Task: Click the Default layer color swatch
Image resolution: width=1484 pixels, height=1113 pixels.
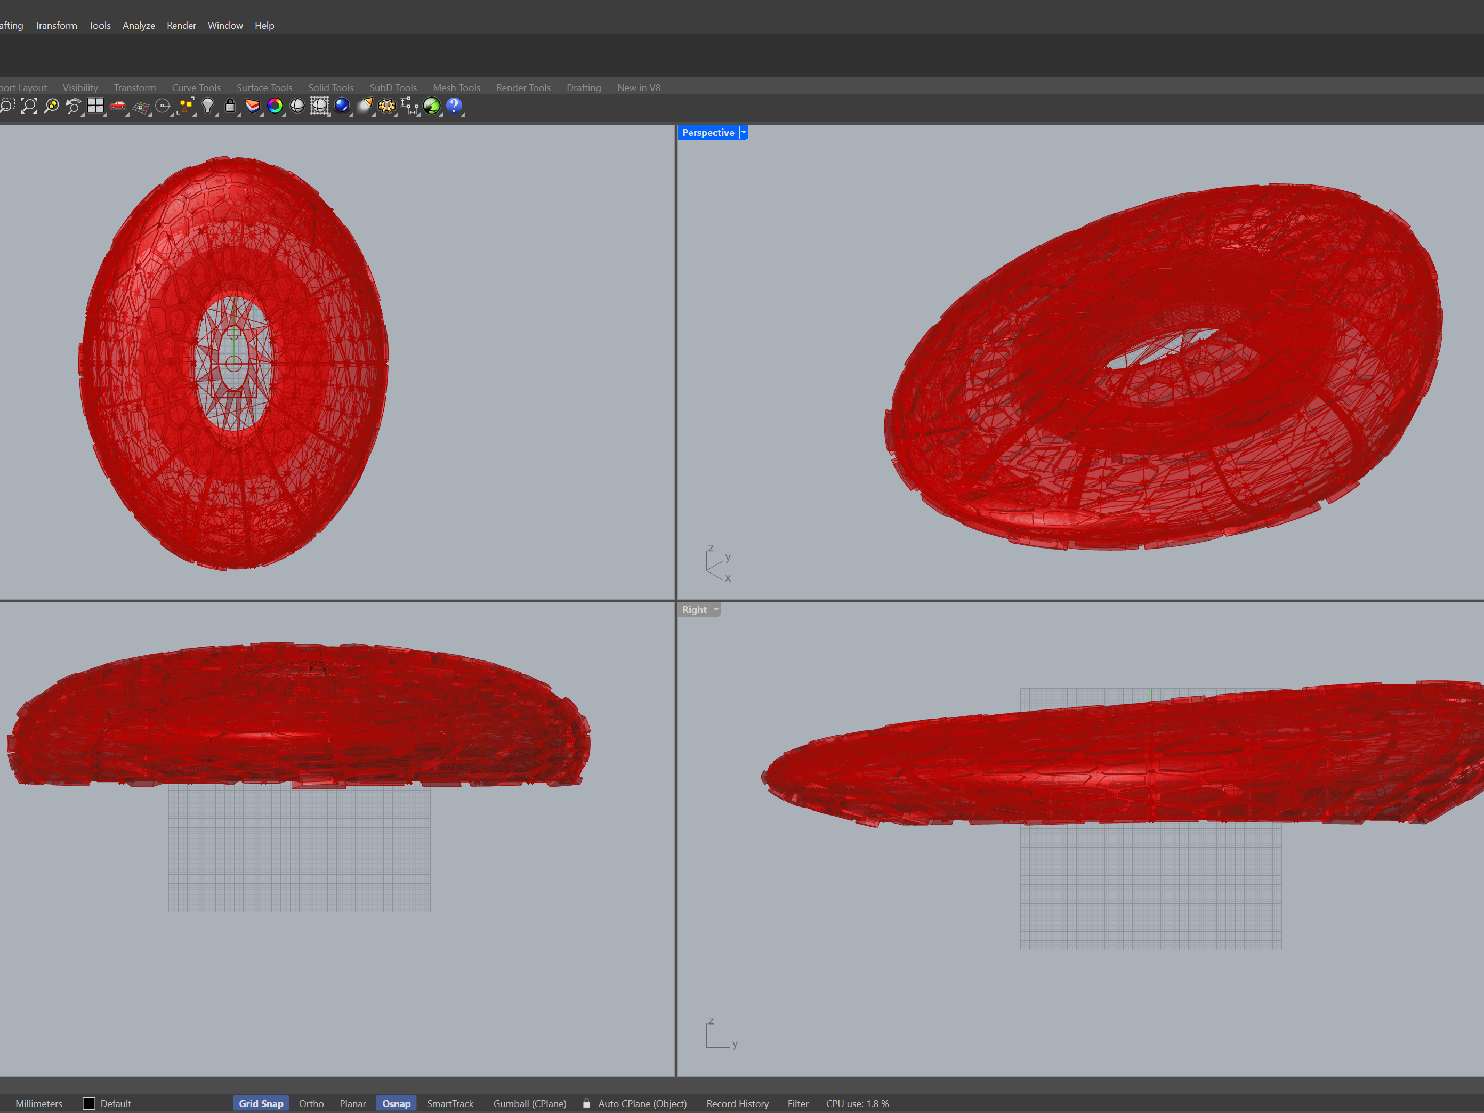Action: point(88,1103)
